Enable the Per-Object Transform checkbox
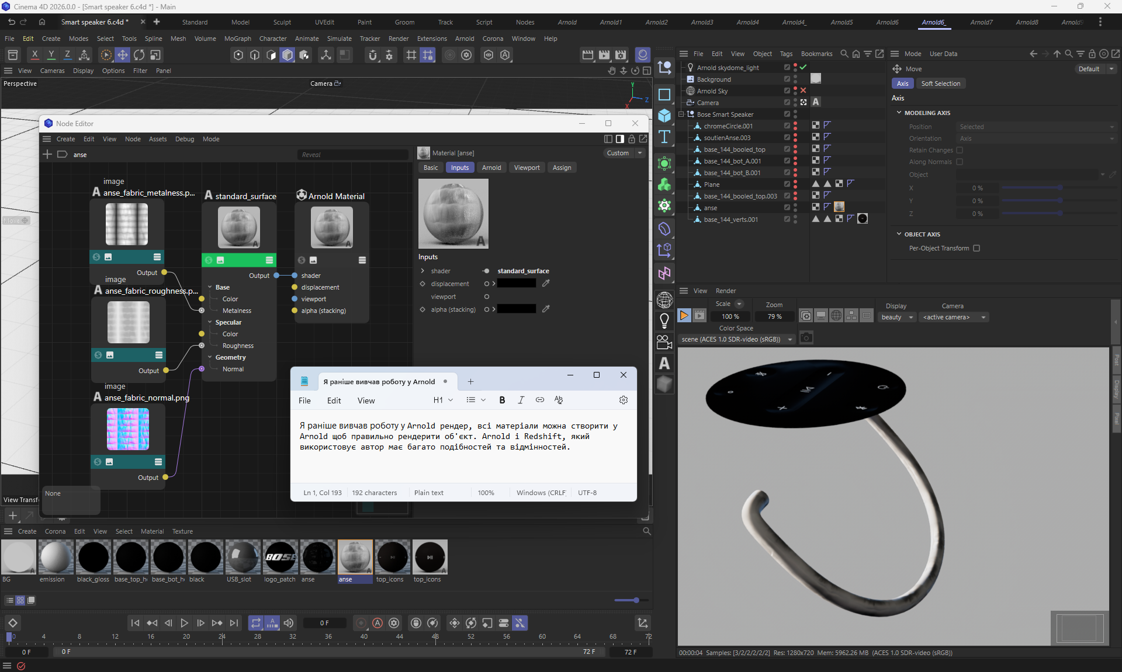The height and width of the screenshot is (672, 1122). [976, 248]
